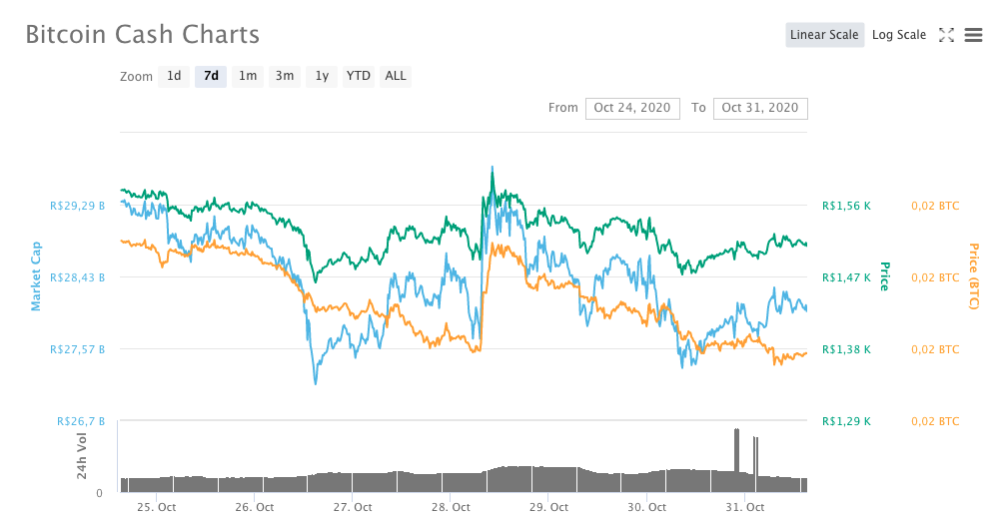Click the 27. Oct date label
Image resolution: width=1008 pixels, height=520 pixels.
click(353, 507)
